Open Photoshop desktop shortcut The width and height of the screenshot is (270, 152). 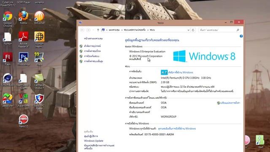click(x=24, y=59)
